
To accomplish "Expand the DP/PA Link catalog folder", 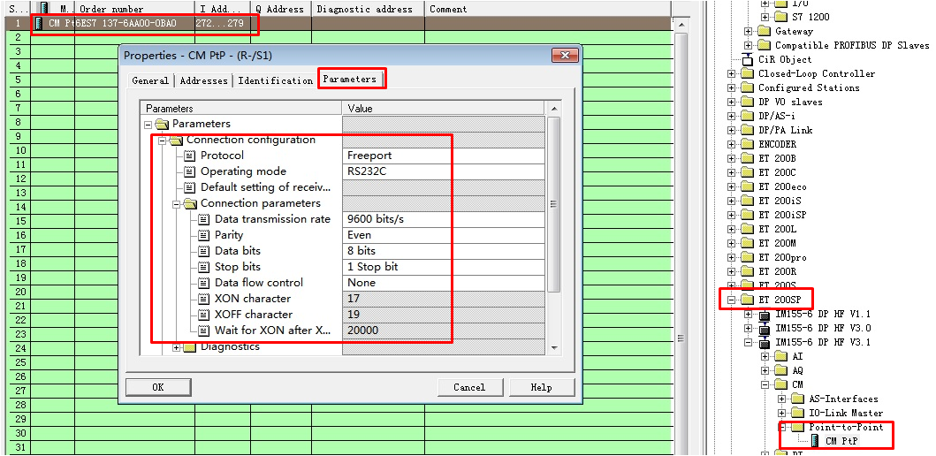I will [731, 130].
